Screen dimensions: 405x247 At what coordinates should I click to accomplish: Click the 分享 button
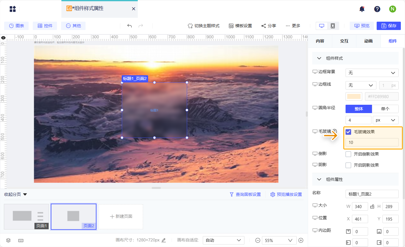[x=269, y=26]
